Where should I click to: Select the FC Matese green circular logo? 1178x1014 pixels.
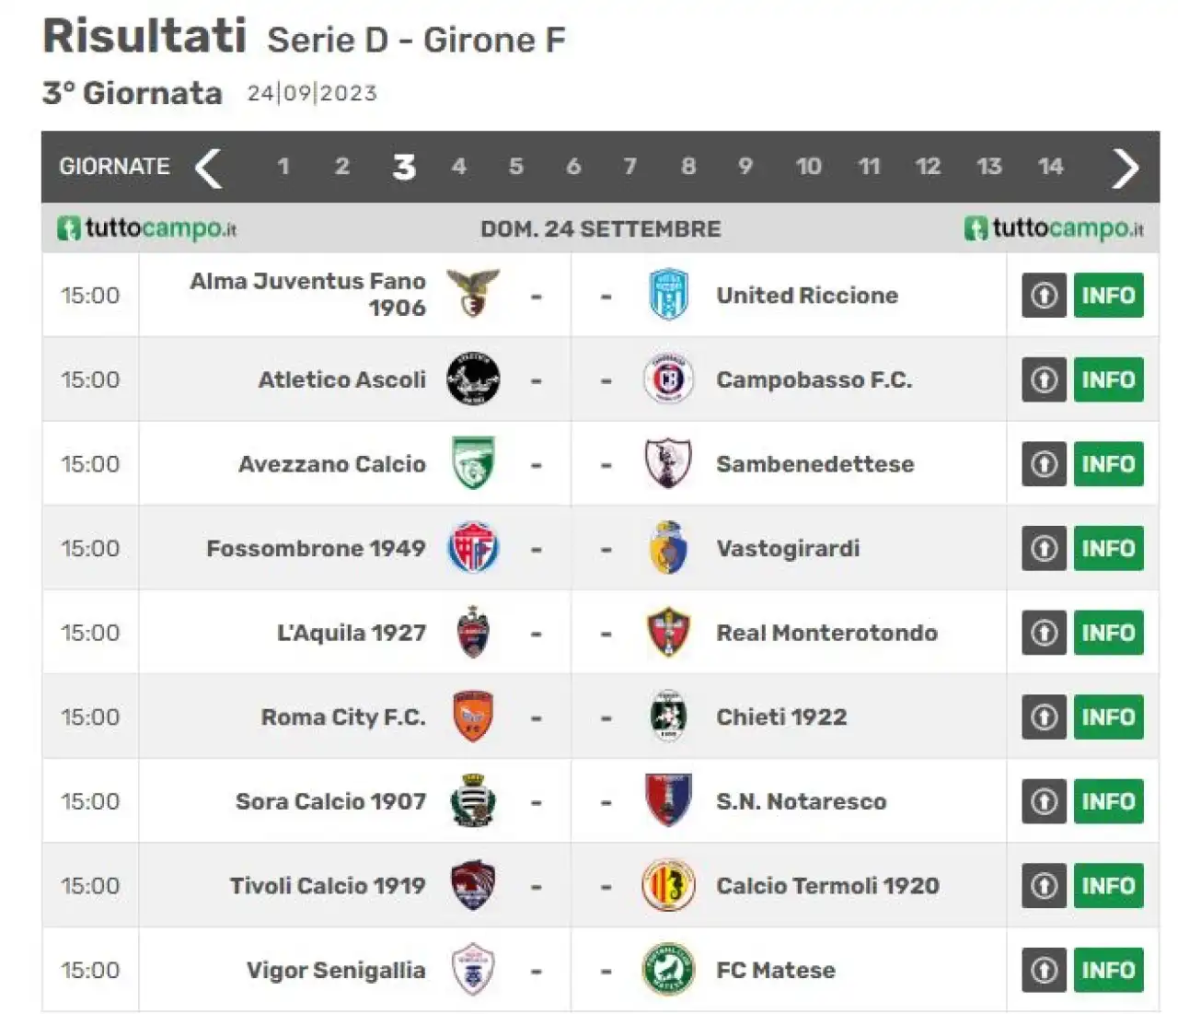click(668, 970)
